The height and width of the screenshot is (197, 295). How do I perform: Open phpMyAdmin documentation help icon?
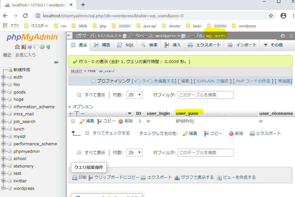tap(30, 47)
